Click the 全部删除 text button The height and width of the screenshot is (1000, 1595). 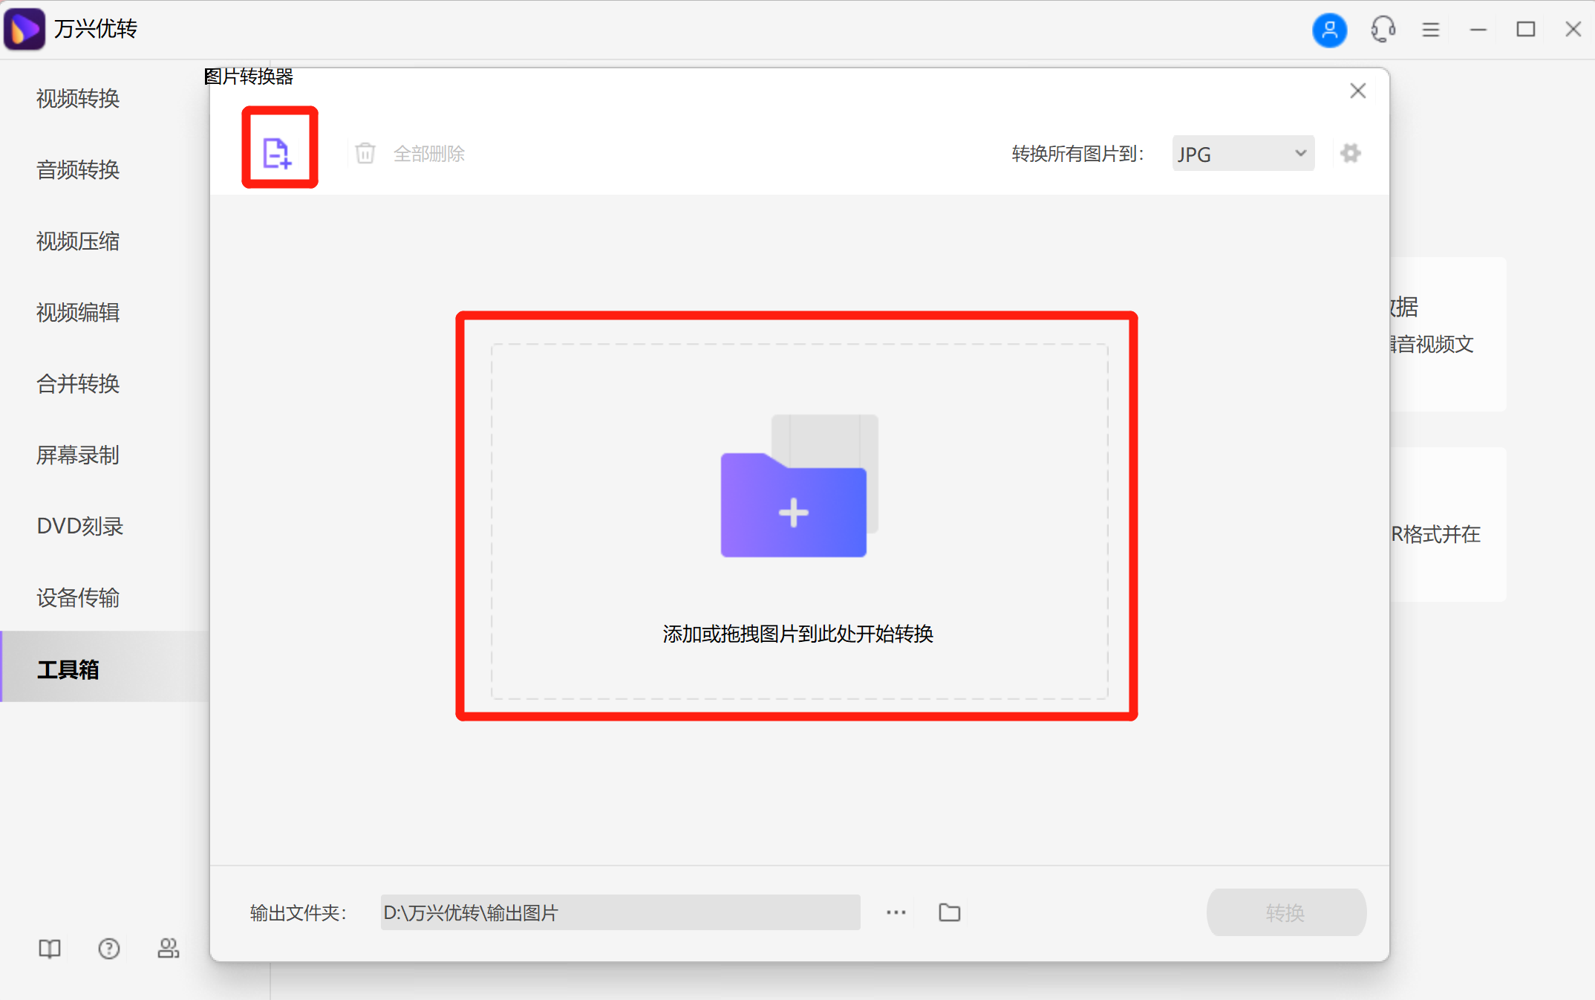429,153
